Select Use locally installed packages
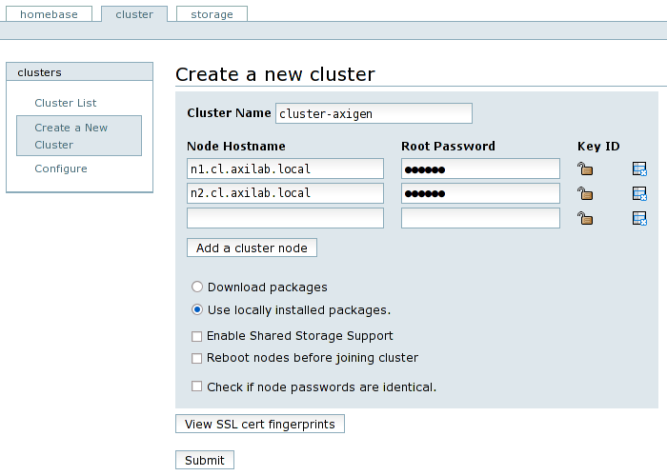This screenshot has width=667, height=476. (x=197, y=309)
